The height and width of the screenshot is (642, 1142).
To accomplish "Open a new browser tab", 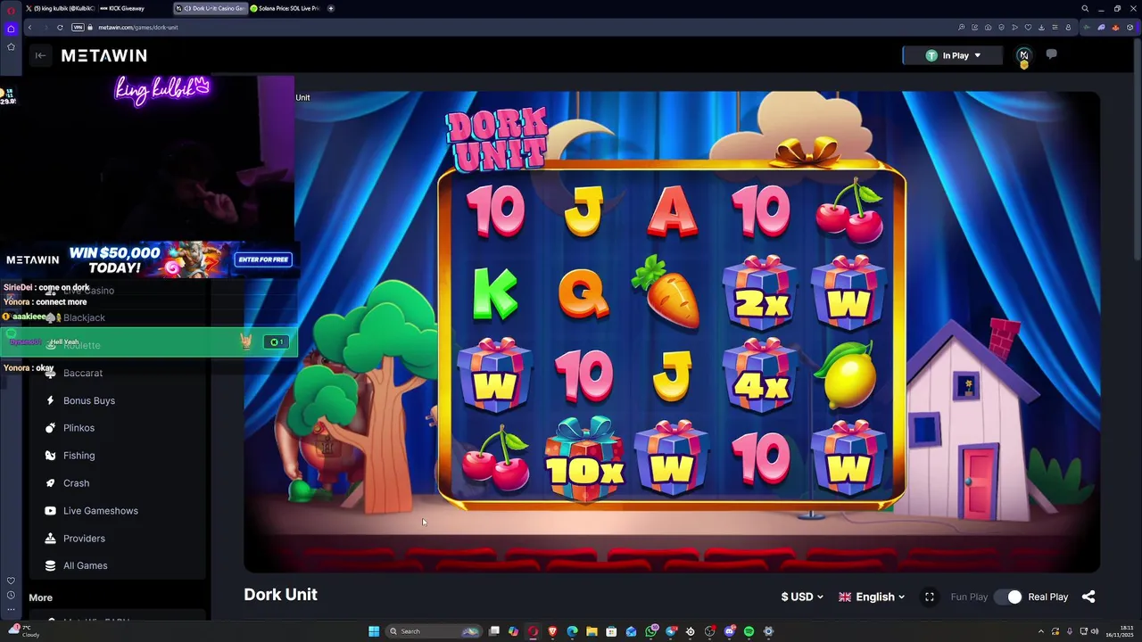I will (x=331, y=8).
